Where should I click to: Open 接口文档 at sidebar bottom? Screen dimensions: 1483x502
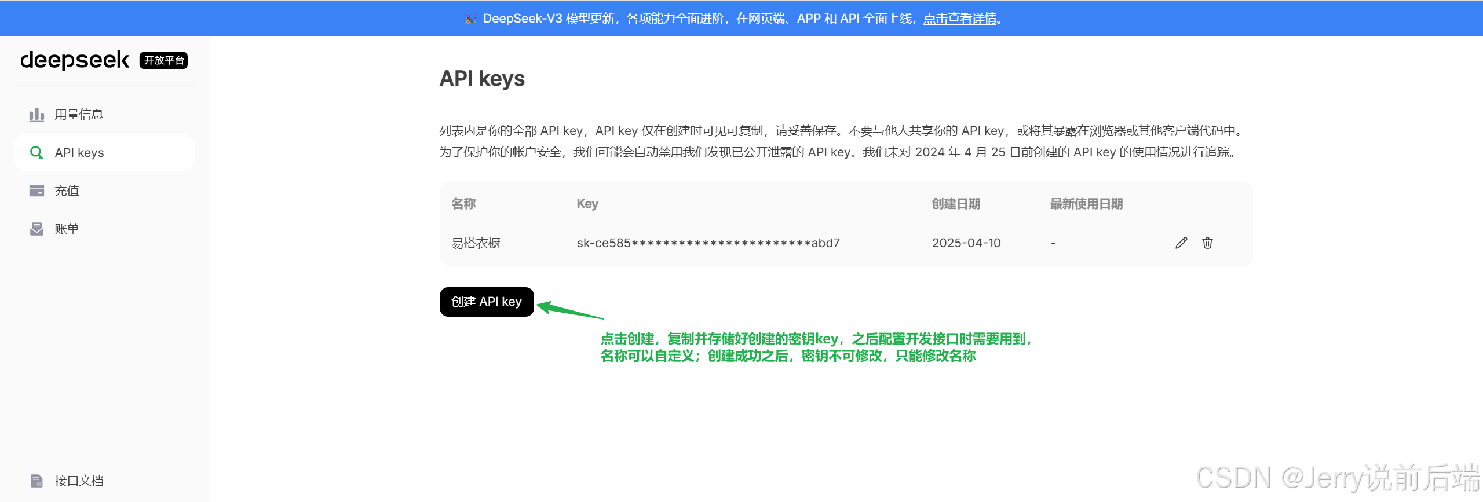coord(104,481)
